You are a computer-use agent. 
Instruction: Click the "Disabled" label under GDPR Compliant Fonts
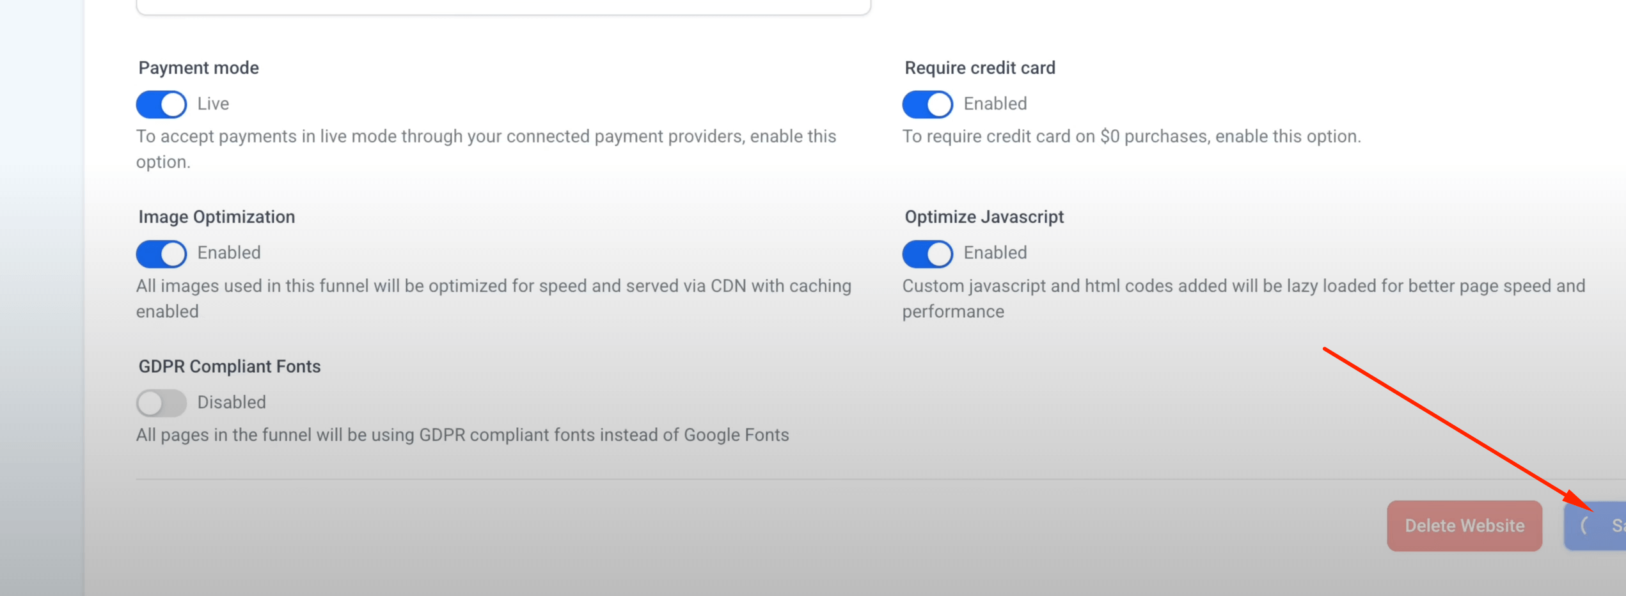coord(232,402)
